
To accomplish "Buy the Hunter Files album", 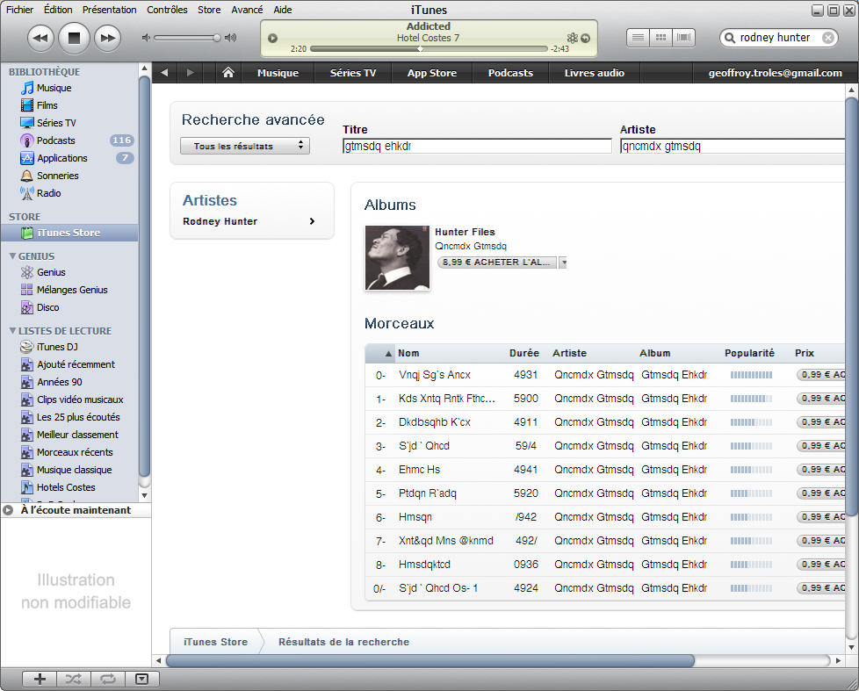I will 496,263.
